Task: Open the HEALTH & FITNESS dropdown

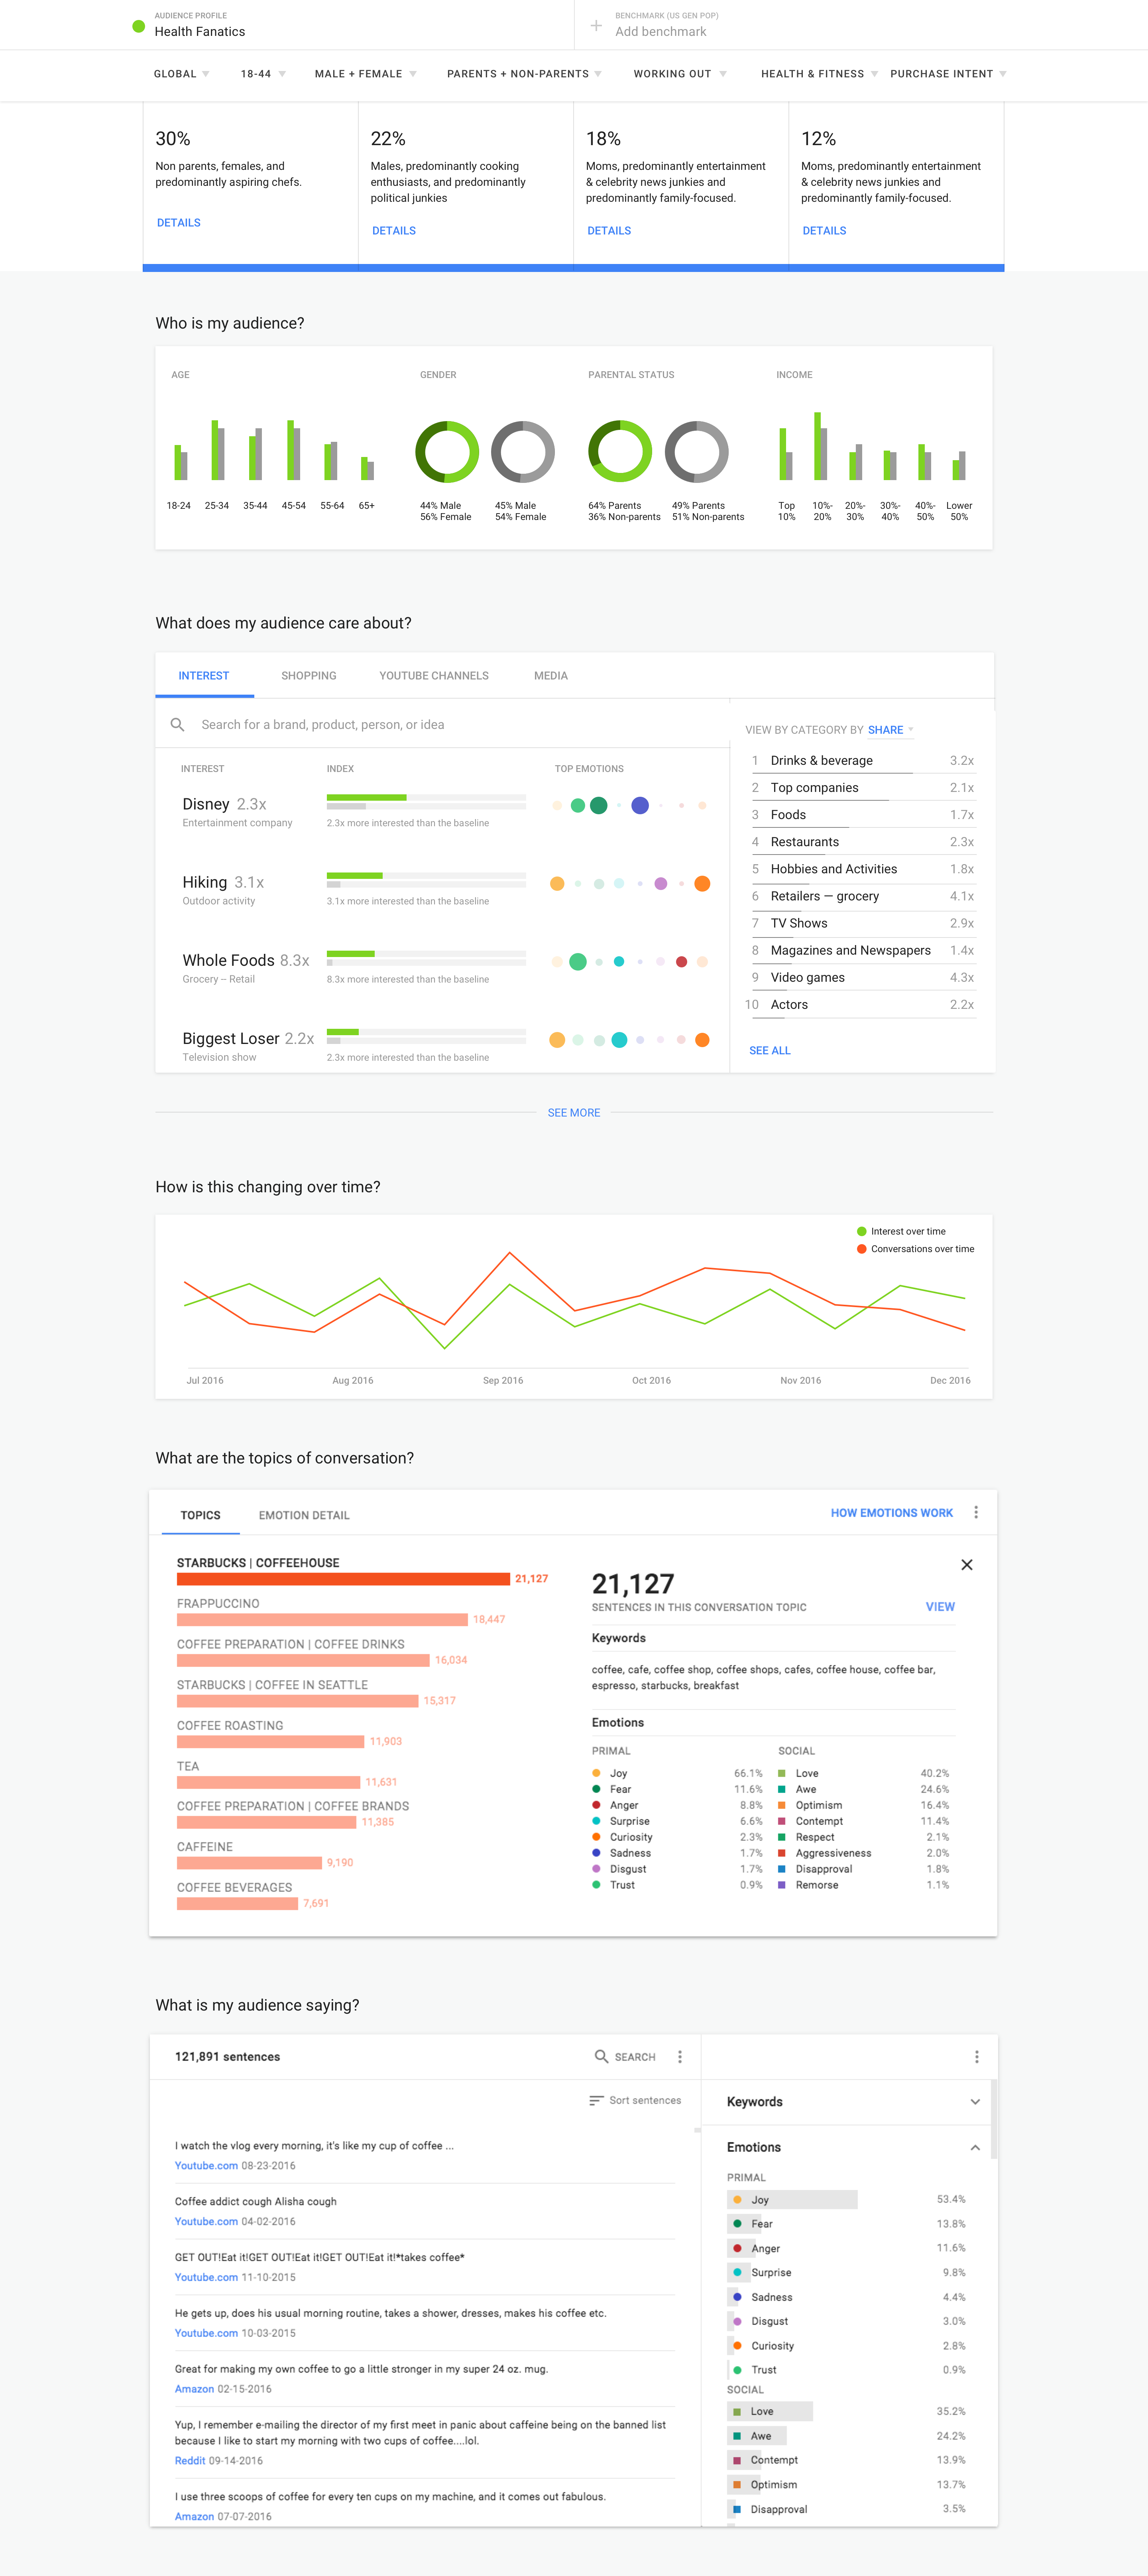Action: pyautogui.click(x=820, y=74)
